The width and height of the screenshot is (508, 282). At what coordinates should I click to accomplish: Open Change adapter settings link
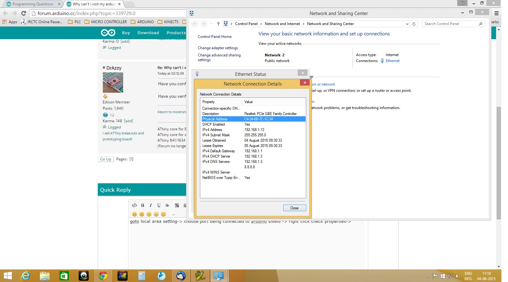coord(218,48)
